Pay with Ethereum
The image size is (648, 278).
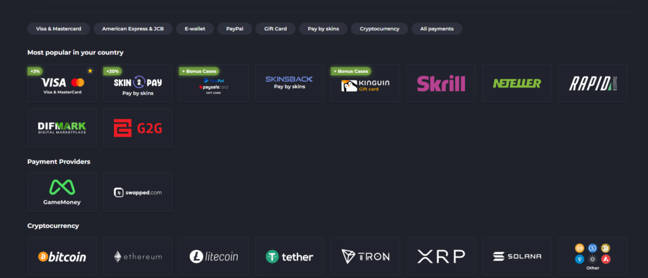pyautogui.click(x=137, y=257)
